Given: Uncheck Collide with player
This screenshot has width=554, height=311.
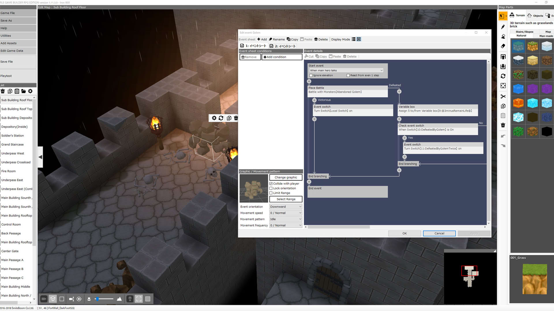Looking at the screenshot, I should (x=271, y=184).
